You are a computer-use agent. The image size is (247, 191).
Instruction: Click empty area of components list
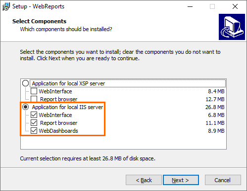[x=123, y=142]
